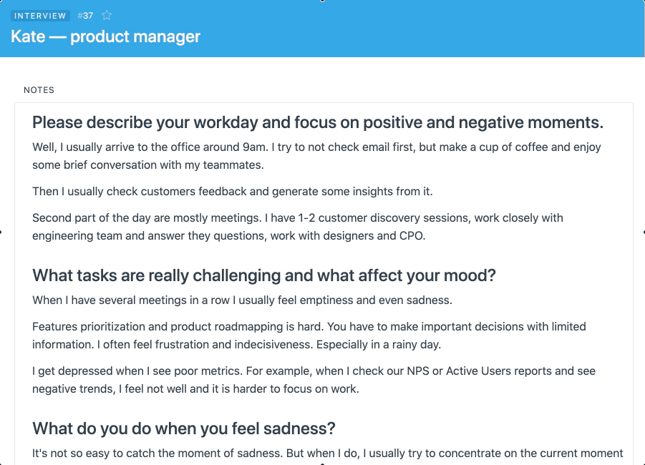Click the left edge resize handle dot
Image resolution: width=645 pixels, height=465 pixels.
(1, 232)
